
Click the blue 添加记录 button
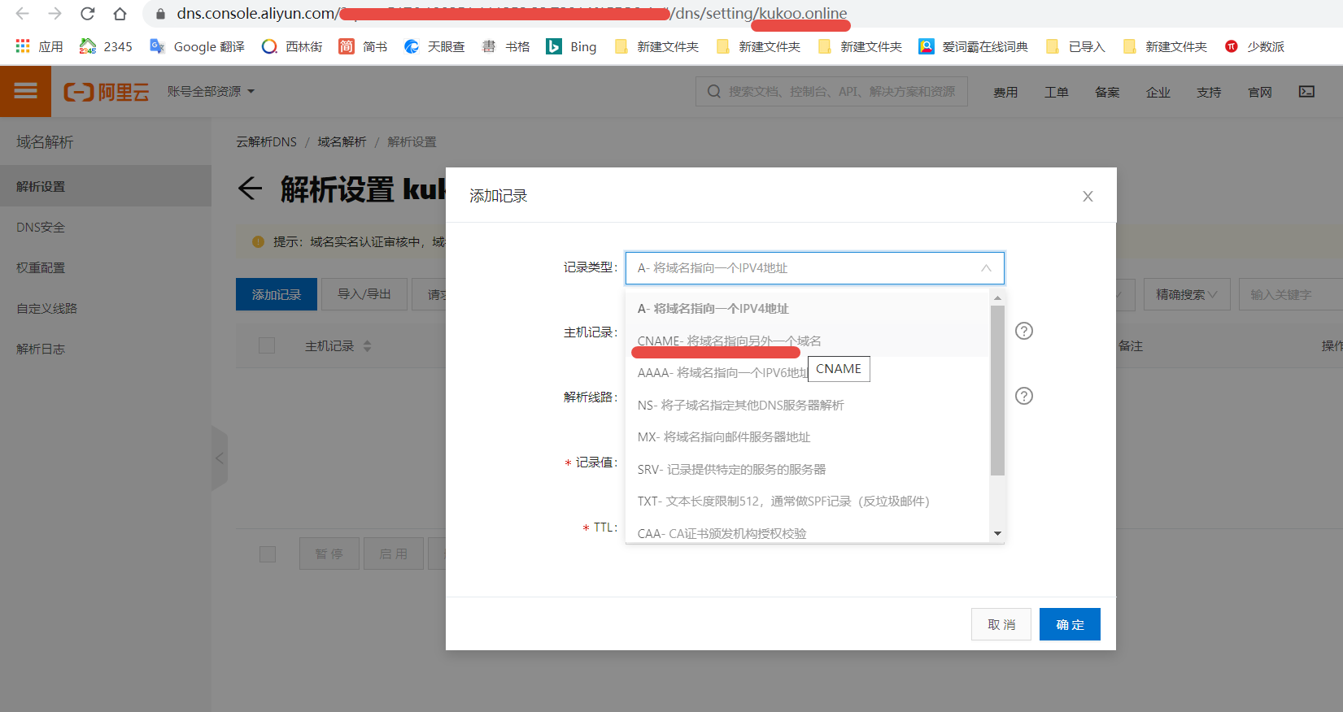point(277,294)
